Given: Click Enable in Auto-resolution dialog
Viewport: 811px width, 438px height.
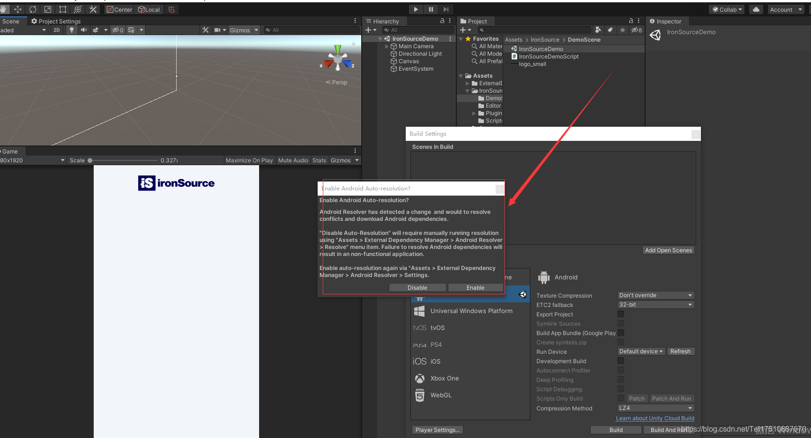Looking at the screenshot, I should click(x=476, y=288).
